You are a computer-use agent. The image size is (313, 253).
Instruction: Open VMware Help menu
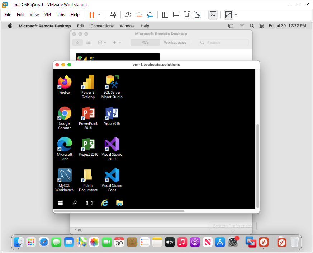(75, 15)
